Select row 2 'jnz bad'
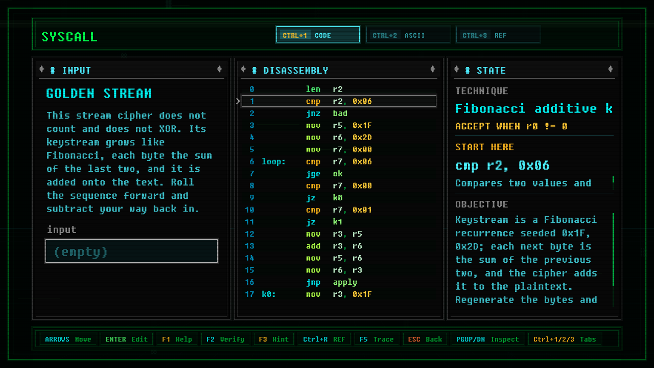 [339, 113]
